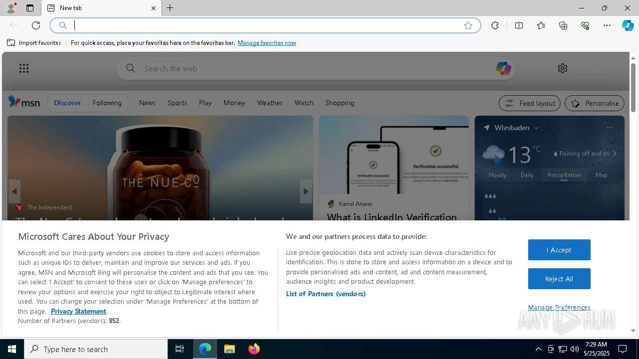Image resolution: width=639 pixels, height=359 pixels.
Task: Click Manage favorites now link
Action: tap(267, 43)
